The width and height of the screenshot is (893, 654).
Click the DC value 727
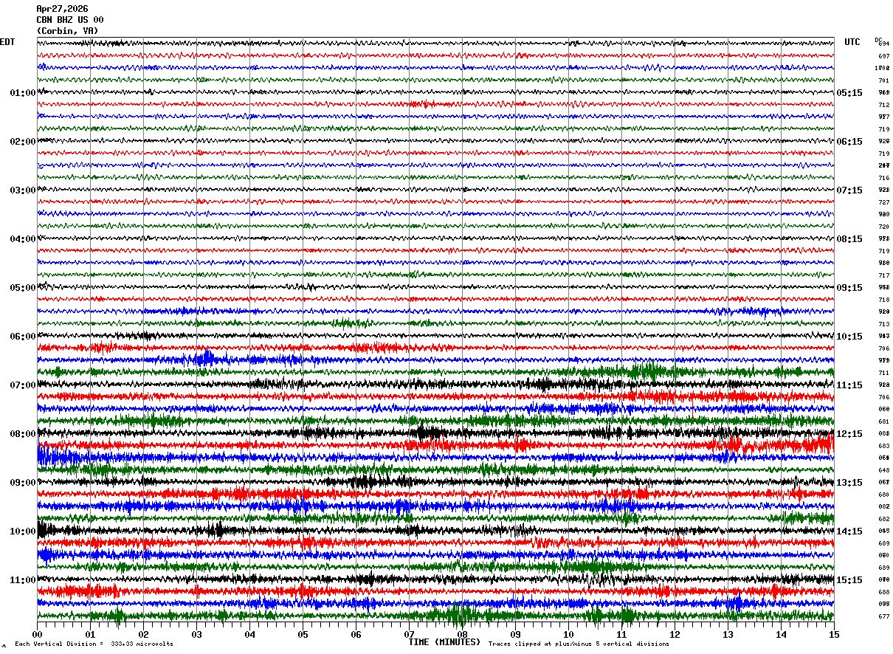(883, 202)
